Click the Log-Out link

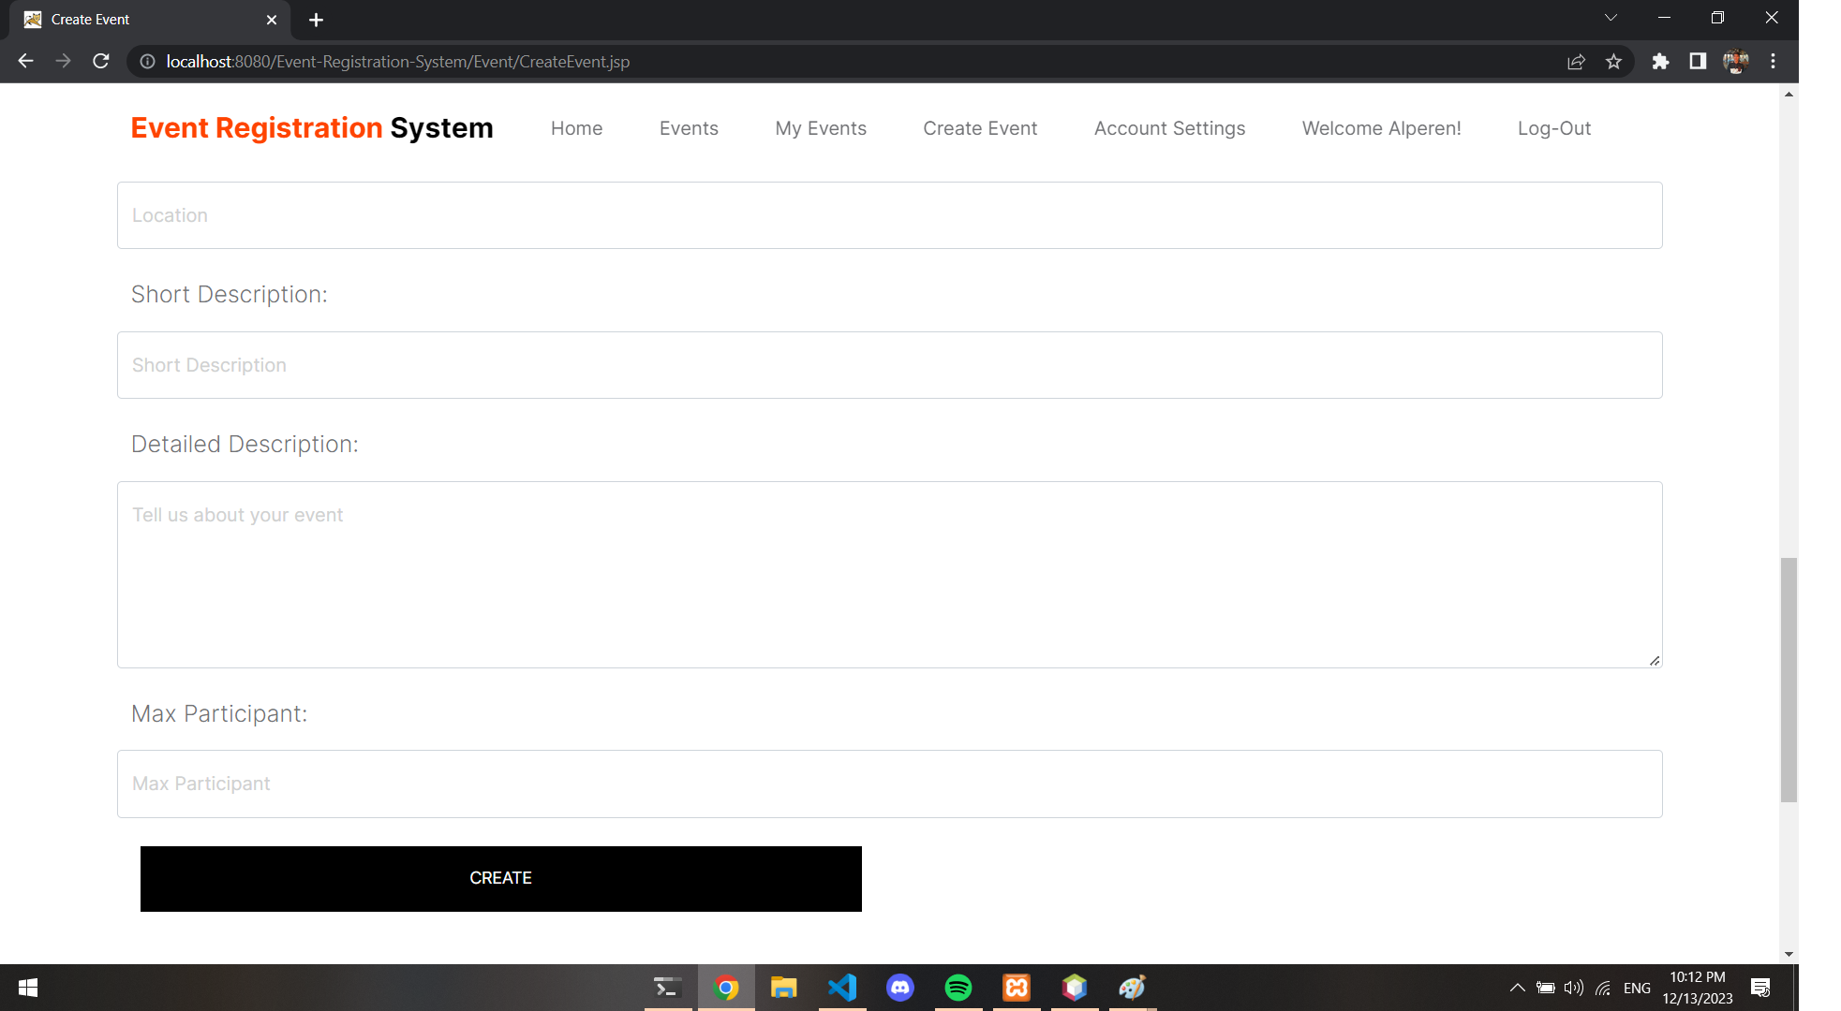1553,128
